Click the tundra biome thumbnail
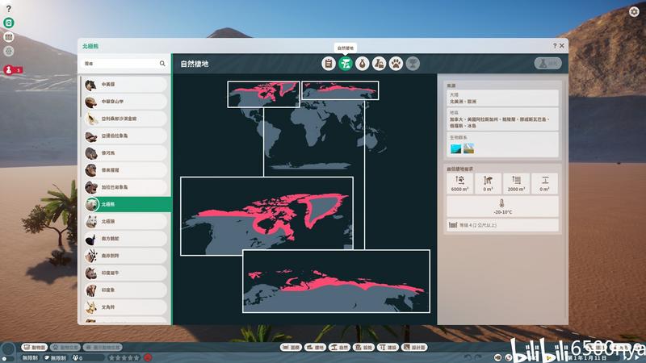Image resolution: width=646 pixels, height=363 pixels. 455,148
